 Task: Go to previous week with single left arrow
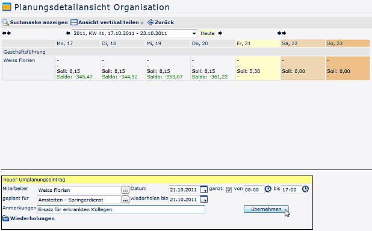click(x=68, y=33)
